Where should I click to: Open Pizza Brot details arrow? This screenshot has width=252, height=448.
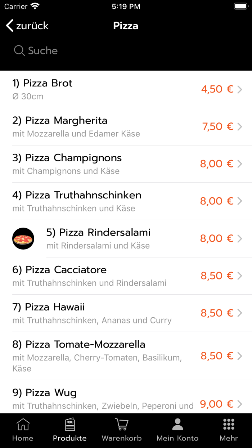click(240, 89)
